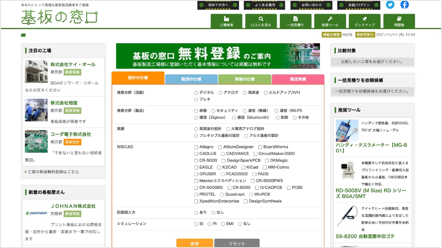This screenshot has height=248, width=442.
Task: Select the フレキ radio button
Action: coord(196,99)
